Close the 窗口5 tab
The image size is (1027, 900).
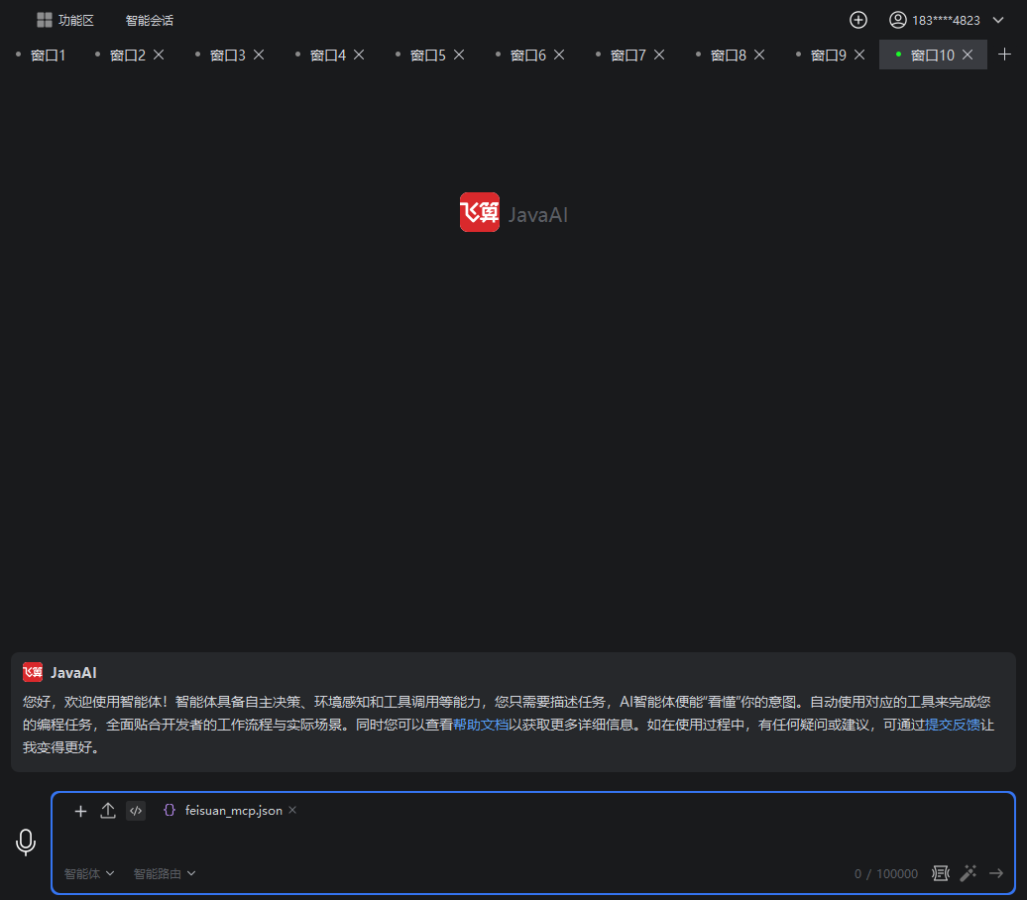tap(459, 56)
